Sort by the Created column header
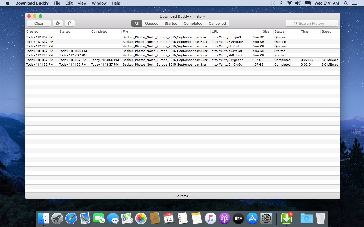 pyautogui.click(x=42, y=31)
